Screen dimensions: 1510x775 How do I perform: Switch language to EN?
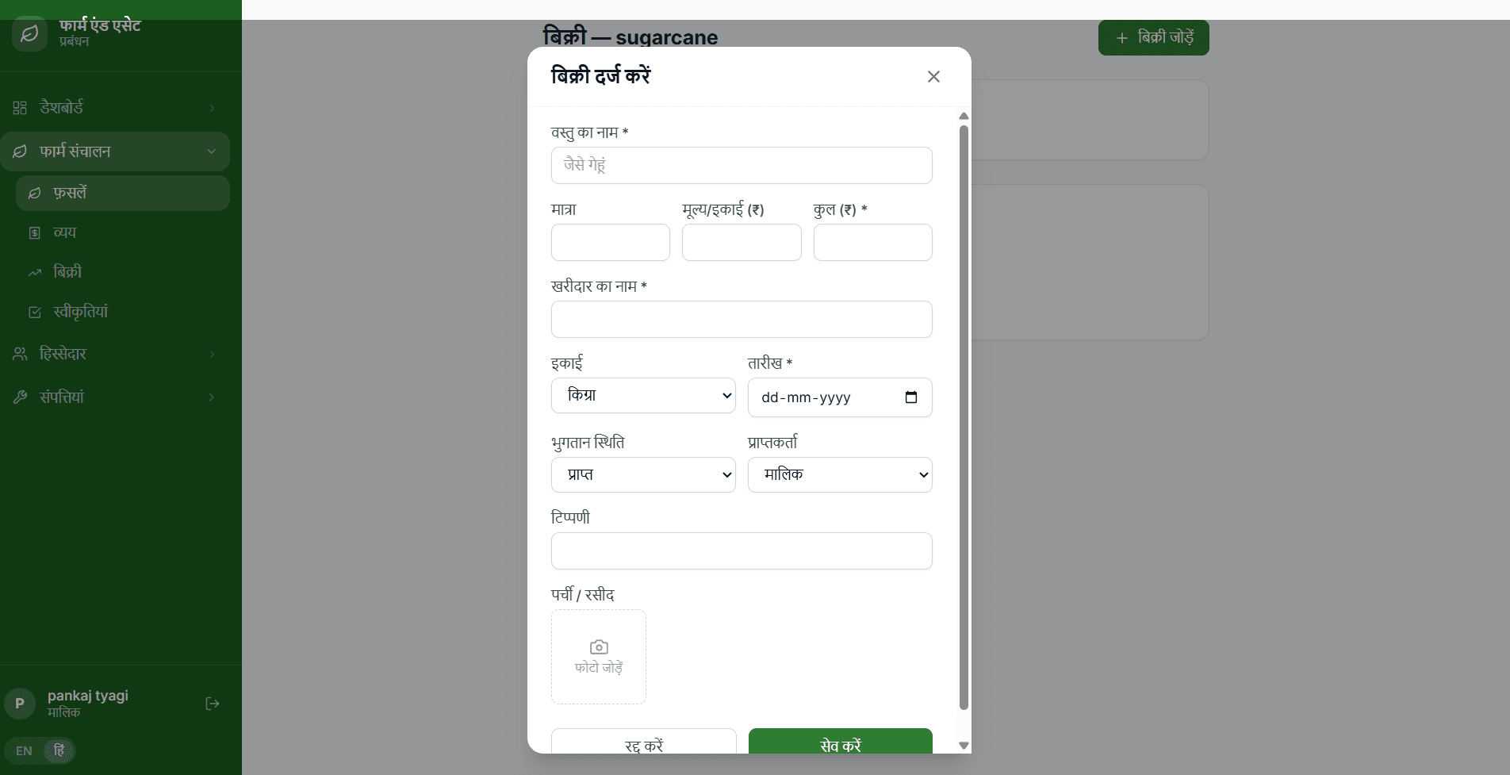24,751
